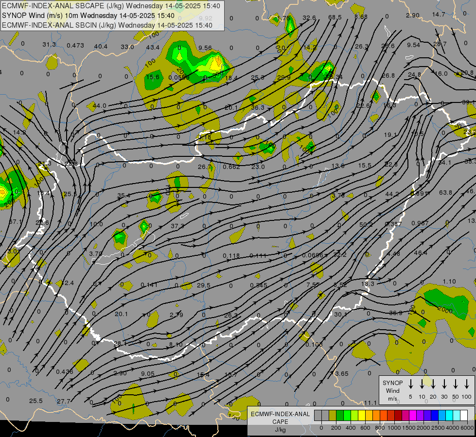Click the 20 m/s wind arrow in legend
Screen dimensions: 476x437
pos(433,384)
